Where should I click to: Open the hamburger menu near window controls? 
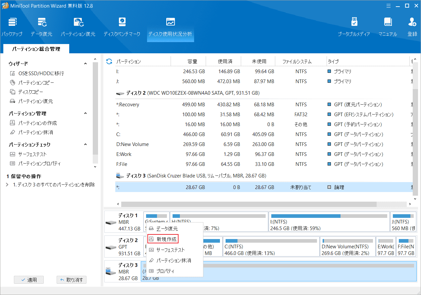(388, 6)
